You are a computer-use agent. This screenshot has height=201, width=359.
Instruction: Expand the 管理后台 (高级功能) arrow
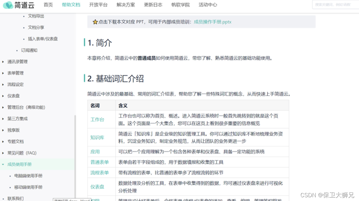pos(3,107)
